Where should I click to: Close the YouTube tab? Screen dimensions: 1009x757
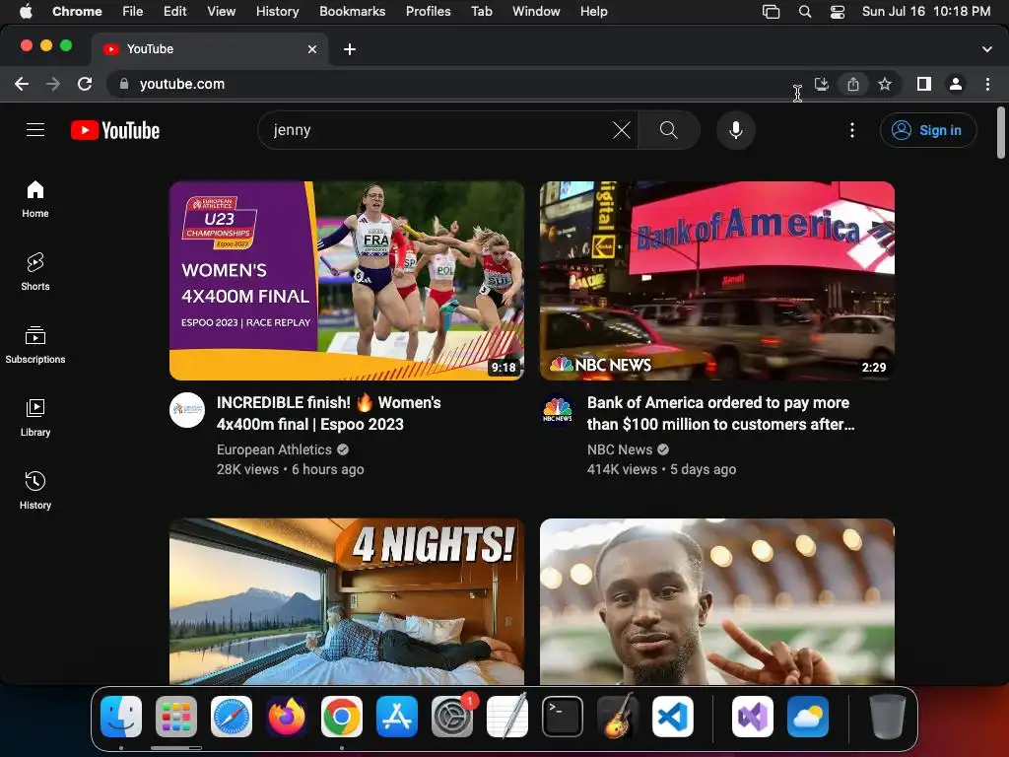312,49
